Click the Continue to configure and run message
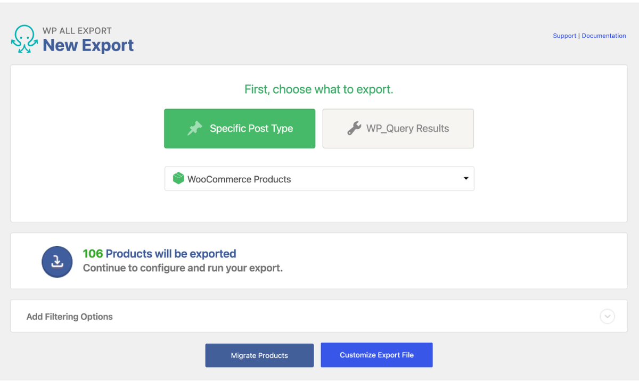 click(183, 268)
